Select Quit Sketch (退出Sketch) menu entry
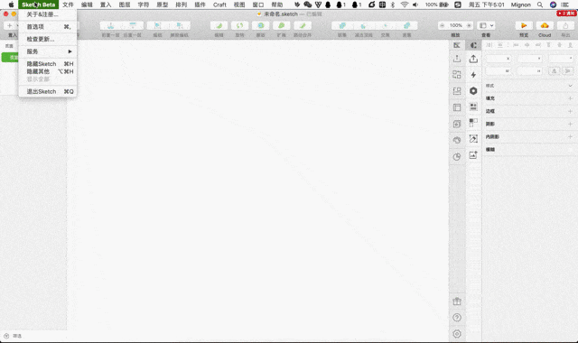 48,91
